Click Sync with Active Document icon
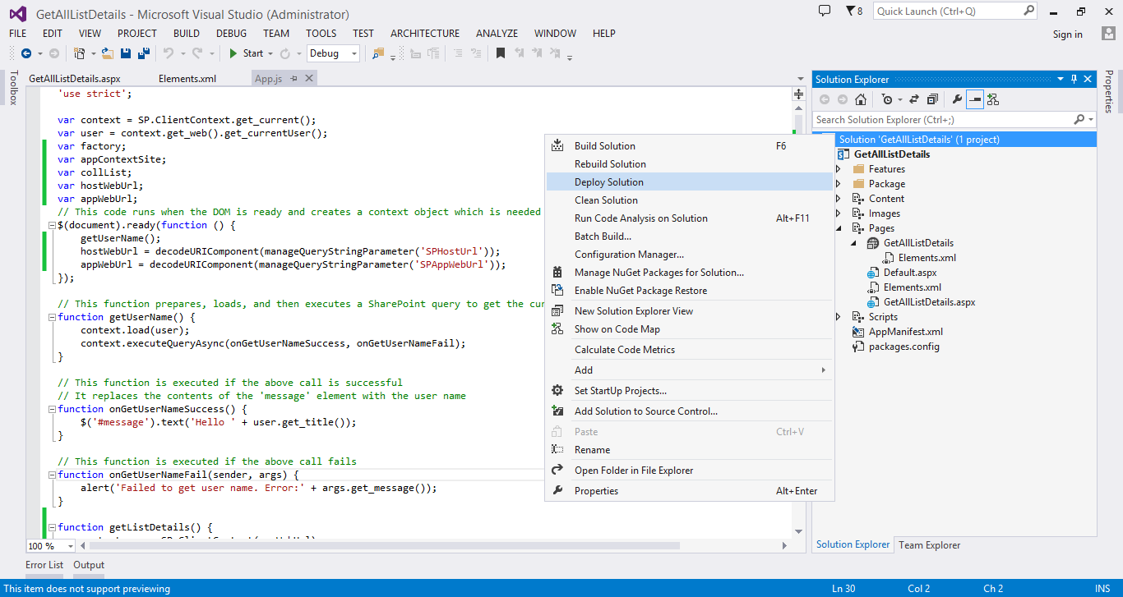Image resolution: width=1123 pixels, height=597 pixels. click(913, 99)
